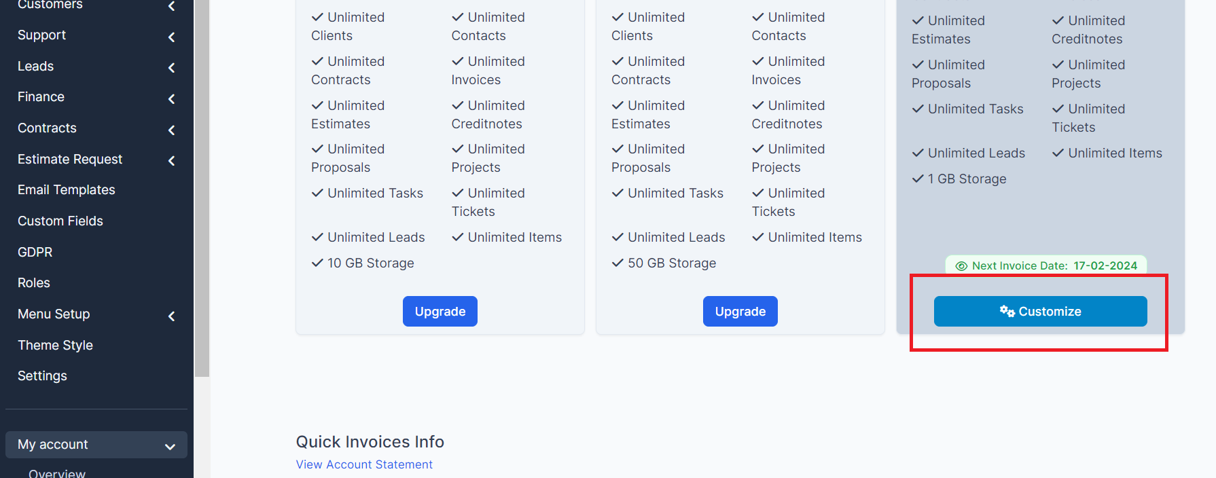Expand the Contracts sidebar chevron
This screenshot has height=478, width=1216.
click(172, 130)
